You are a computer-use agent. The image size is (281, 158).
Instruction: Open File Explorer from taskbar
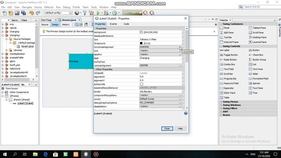pos(35,154)
